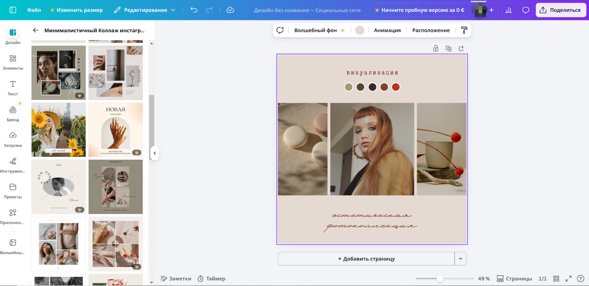Open the Text tool panel

click(x=13, y=88)
